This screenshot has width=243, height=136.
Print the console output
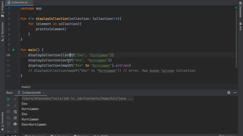point(15,124)
